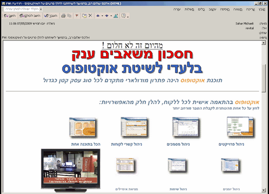Open the next item arrow dropdown
The width and height of the screenshot is (269, 194).
point(111,16)
